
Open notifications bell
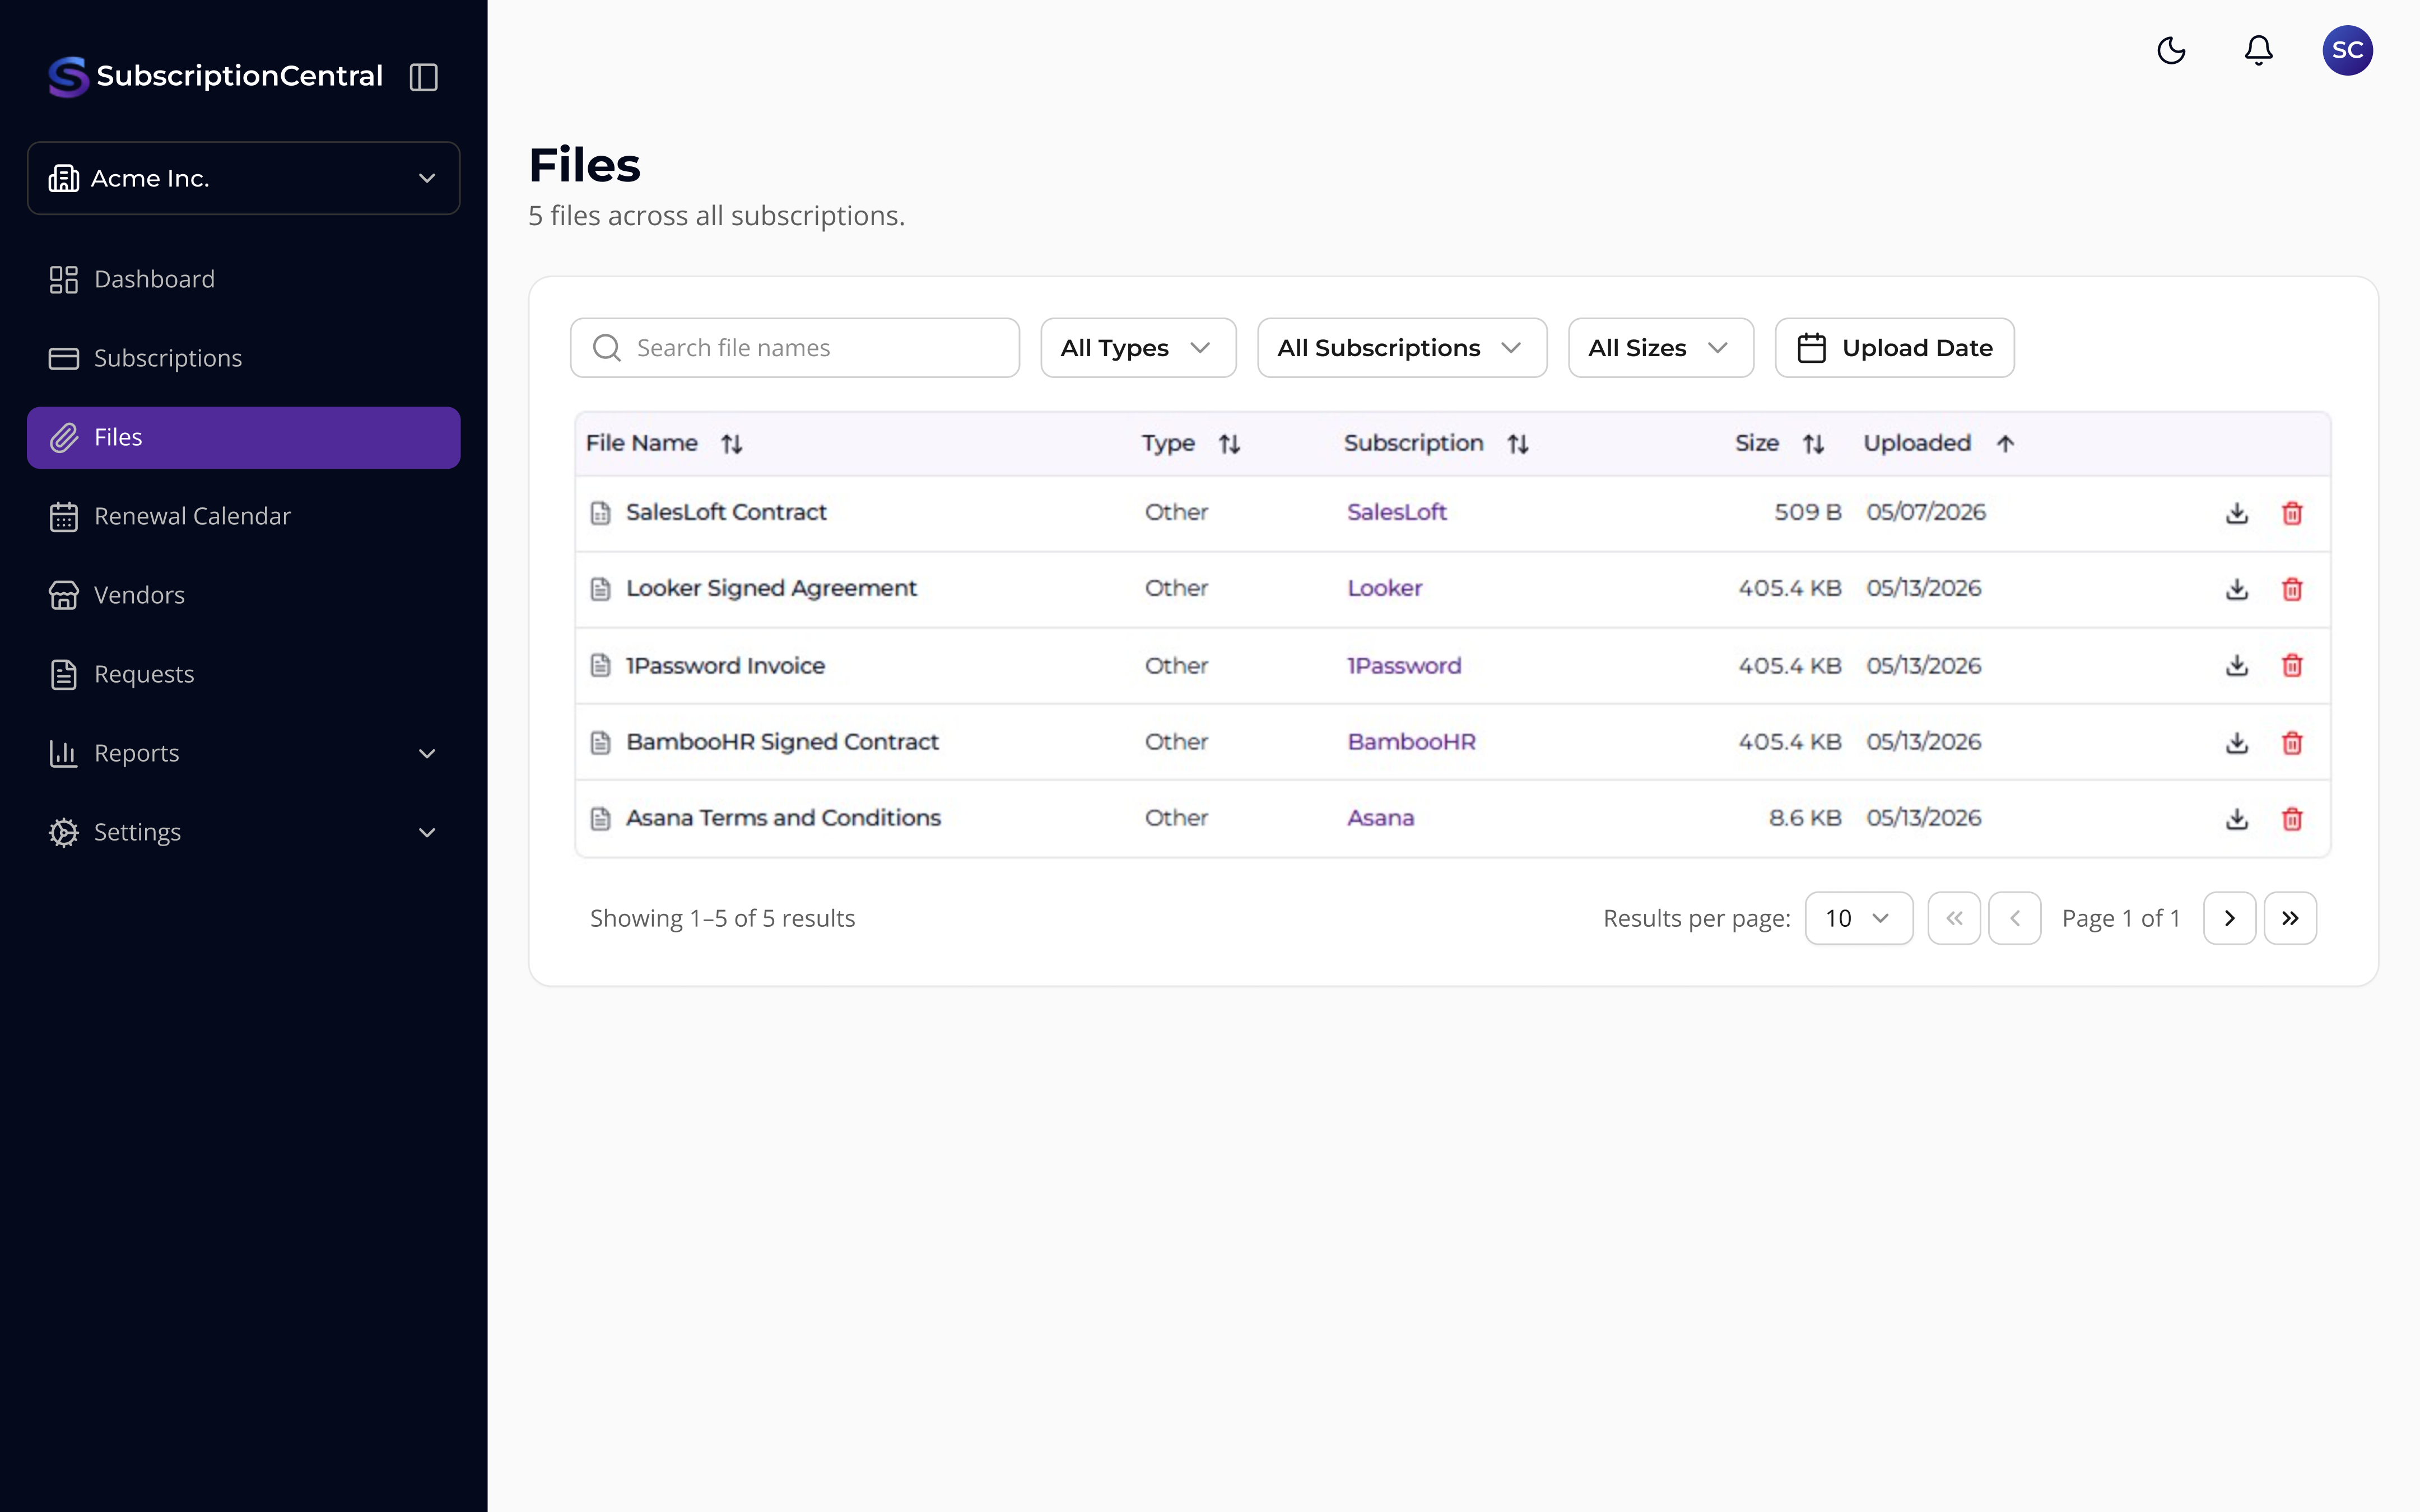click(2259, 50)
